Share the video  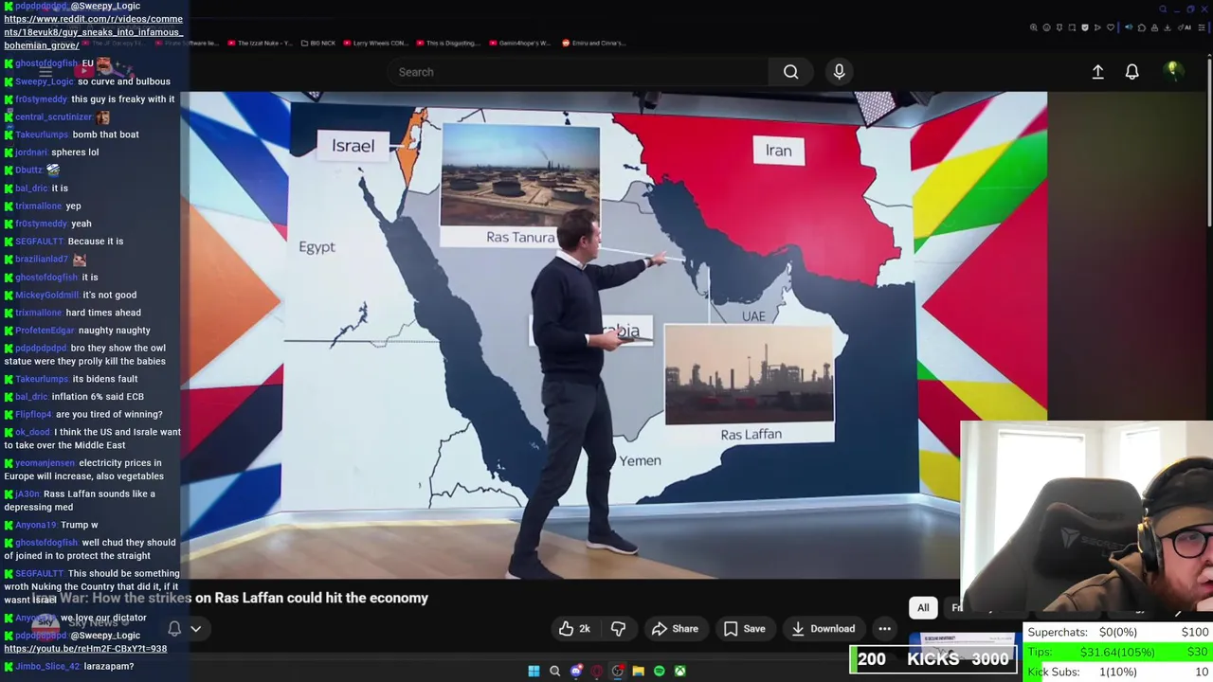(x=675, y=628)
